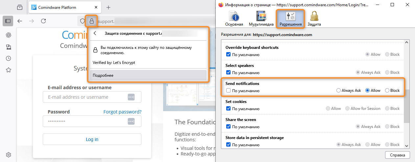Image resolution: width=415 pixels, height=162 pixels.
Task: Click Подробнее in connection security popup
Action: tap(148, 75)
